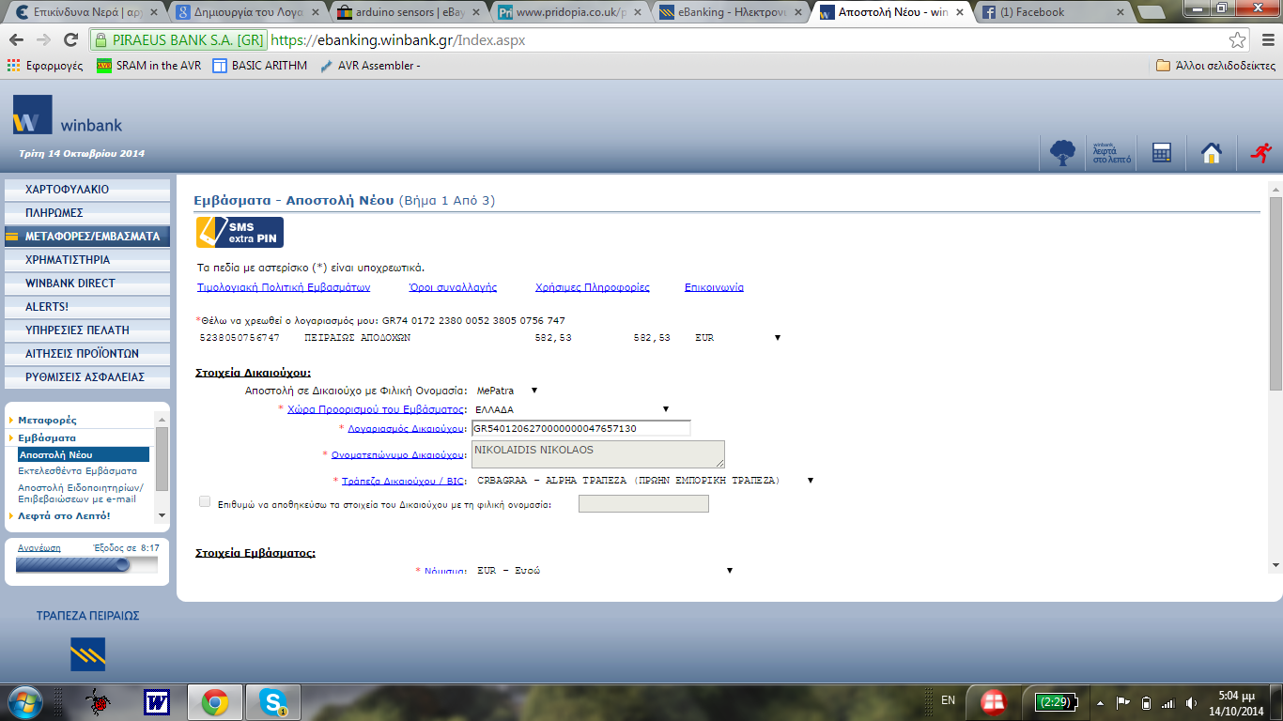Click Ανανέωση session link

(x=39, y=547)
